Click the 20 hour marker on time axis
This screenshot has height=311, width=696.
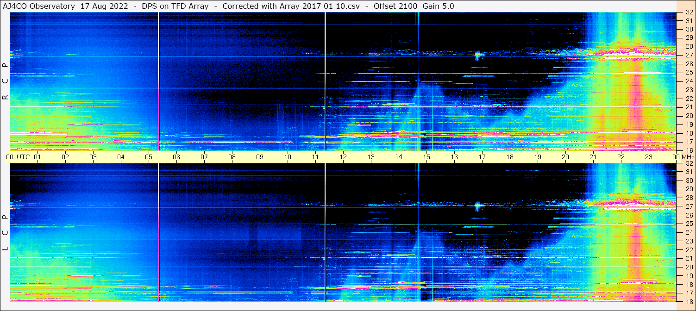[565, 157]
